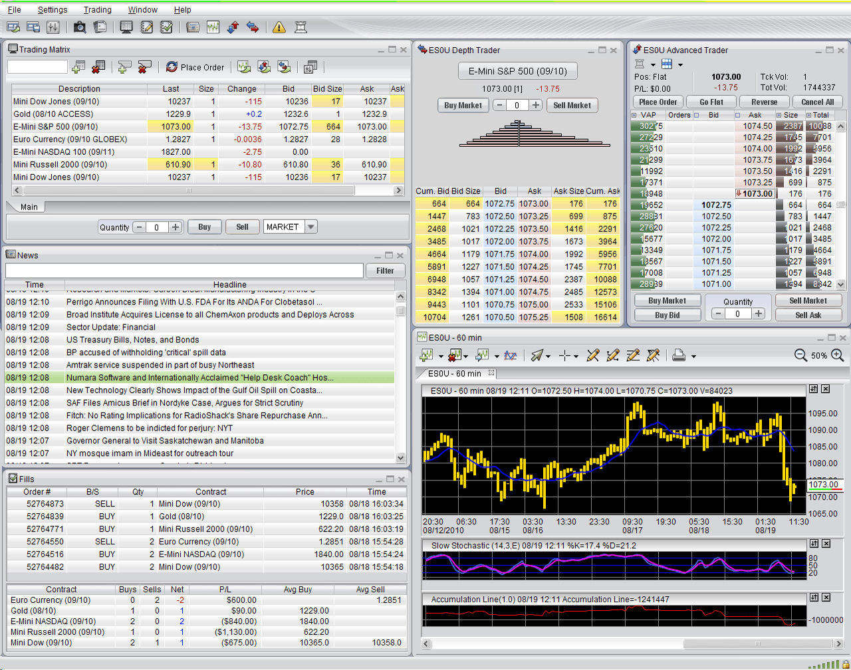The width and height of the screenshot is (851, 670).
Task: Click the Reverse button in Advanced Trader
Action: click(x=765, y=102)
